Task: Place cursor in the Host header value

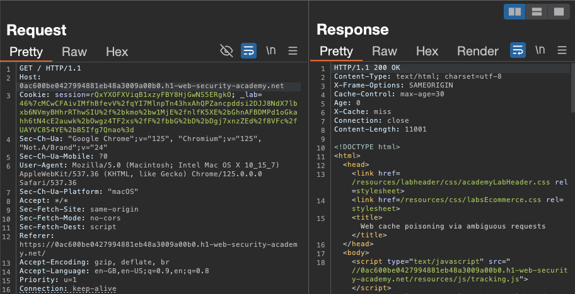Action: (151, 86)
